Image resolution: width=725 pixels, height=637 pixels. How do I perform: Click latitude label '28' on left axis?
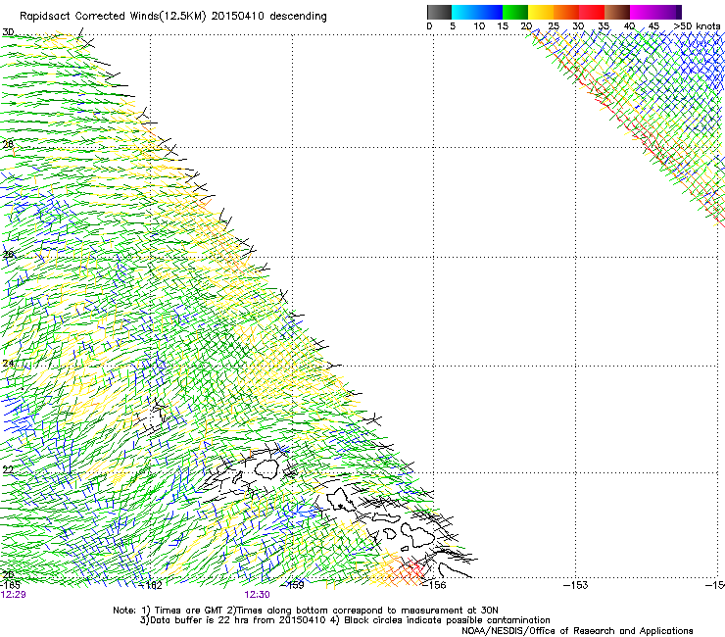8,144
